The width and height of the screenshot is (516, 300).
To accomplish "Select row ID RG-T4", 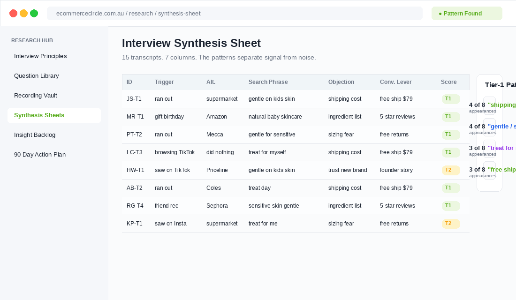I will click(135, 206).
